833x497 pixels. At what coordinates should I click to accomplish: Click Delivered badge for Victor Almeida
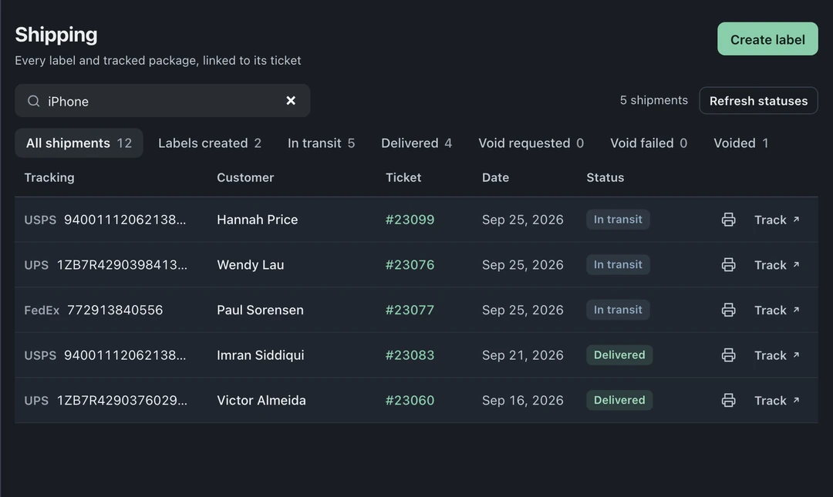tap(619, 400)
